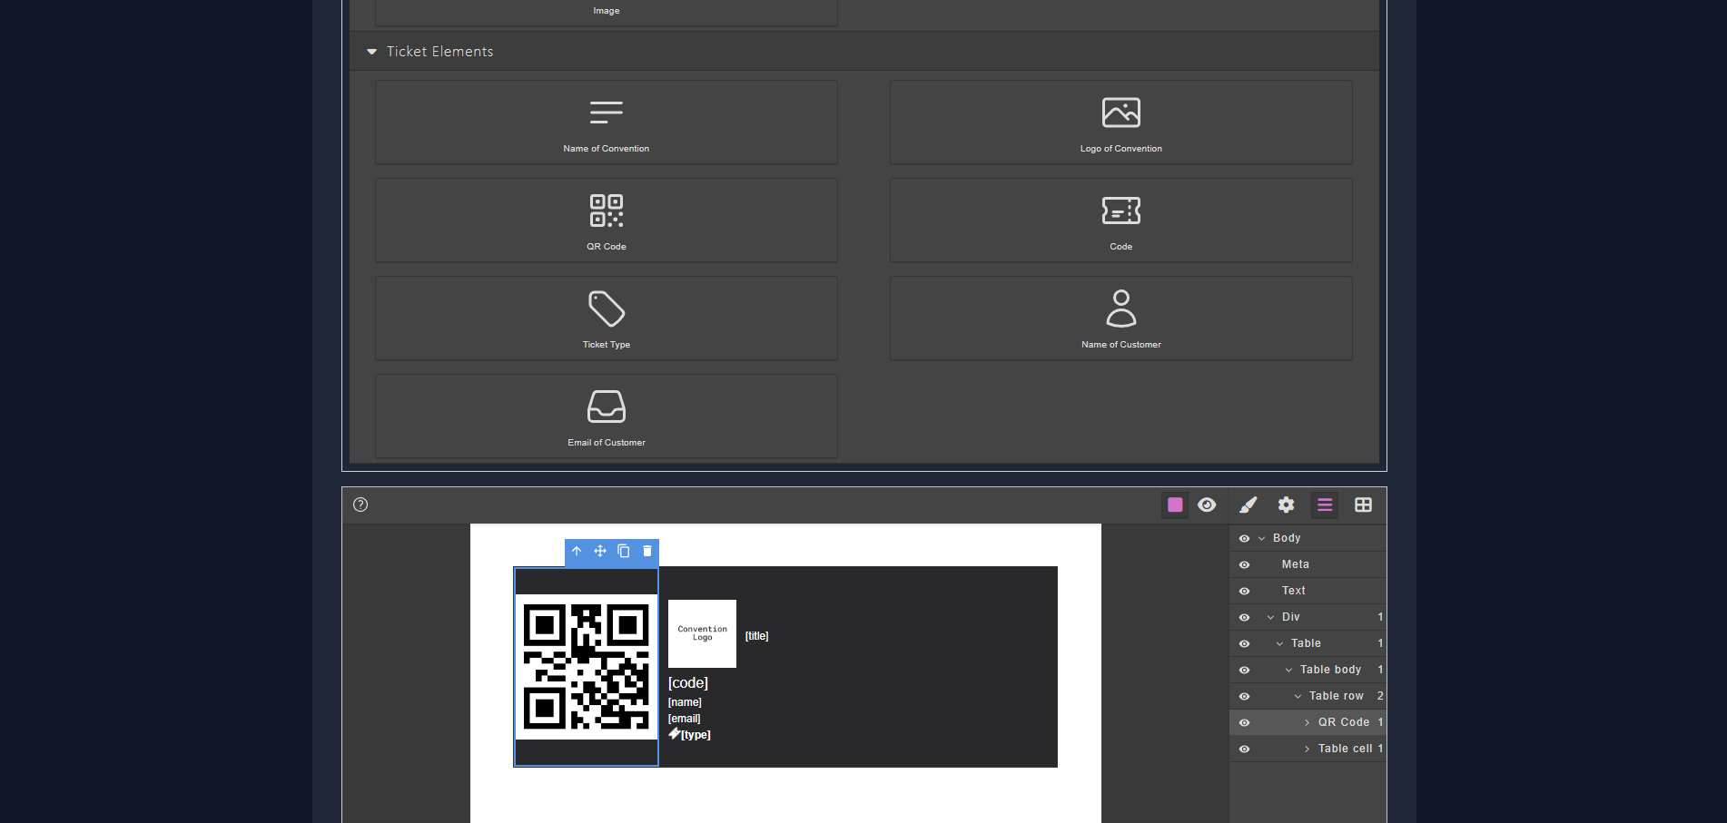Switch to the Layer Manager tab
Viewport: 1727px width, 823px height.
[x=1324, y=505]
